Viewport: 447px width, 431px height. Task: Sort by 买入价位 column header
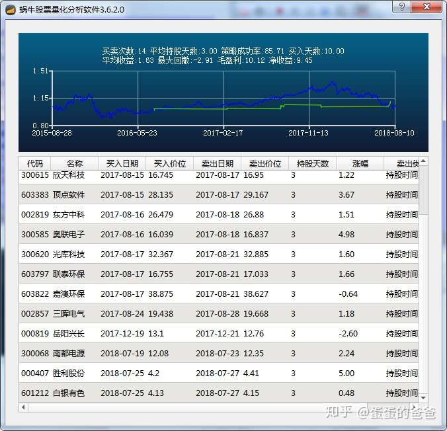[x=170, y=163]
